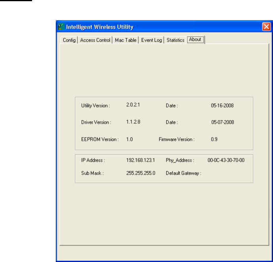The image size is (273, 262).
Task: Switch to the Config tab
Action: [69, 40]
